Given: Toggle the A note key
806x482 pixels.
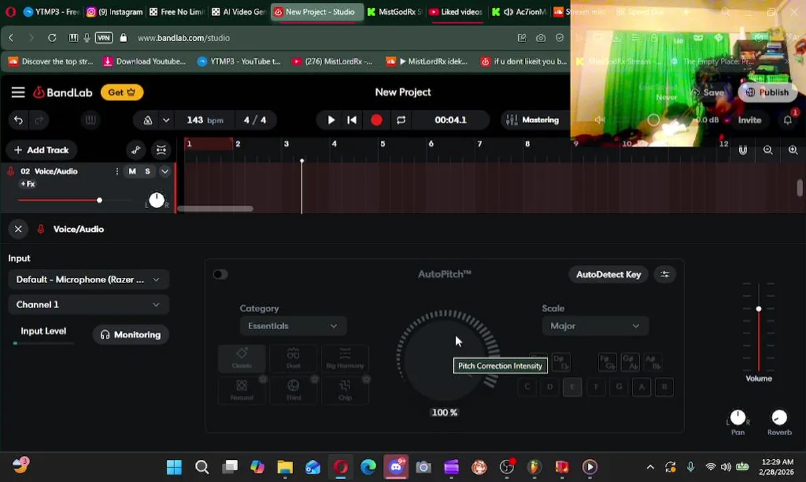Looking at the screenshot, I should pos(641,387).
